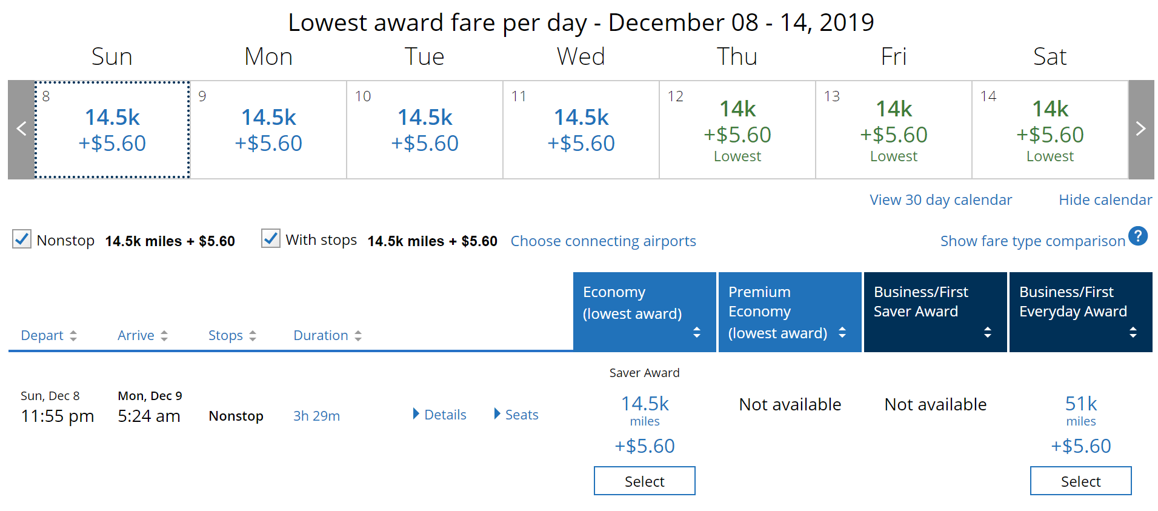Uncheck the Nonstop filter checkbox
Image resolution: width=1158 pixels, height=511 pixels.
click(22, 239)
